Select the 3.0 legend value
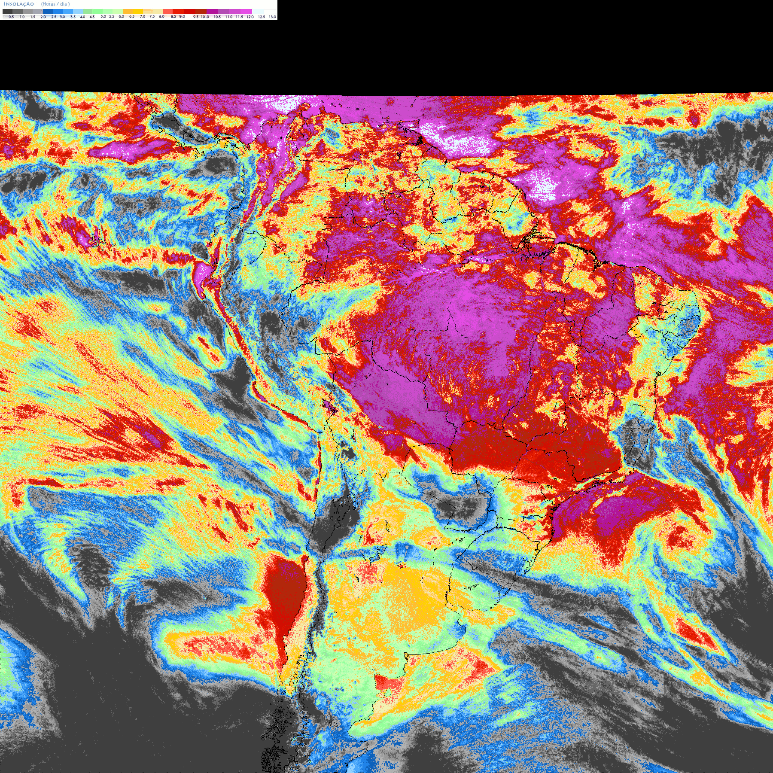Screen dimensions: 773x773 pos(62,17)
